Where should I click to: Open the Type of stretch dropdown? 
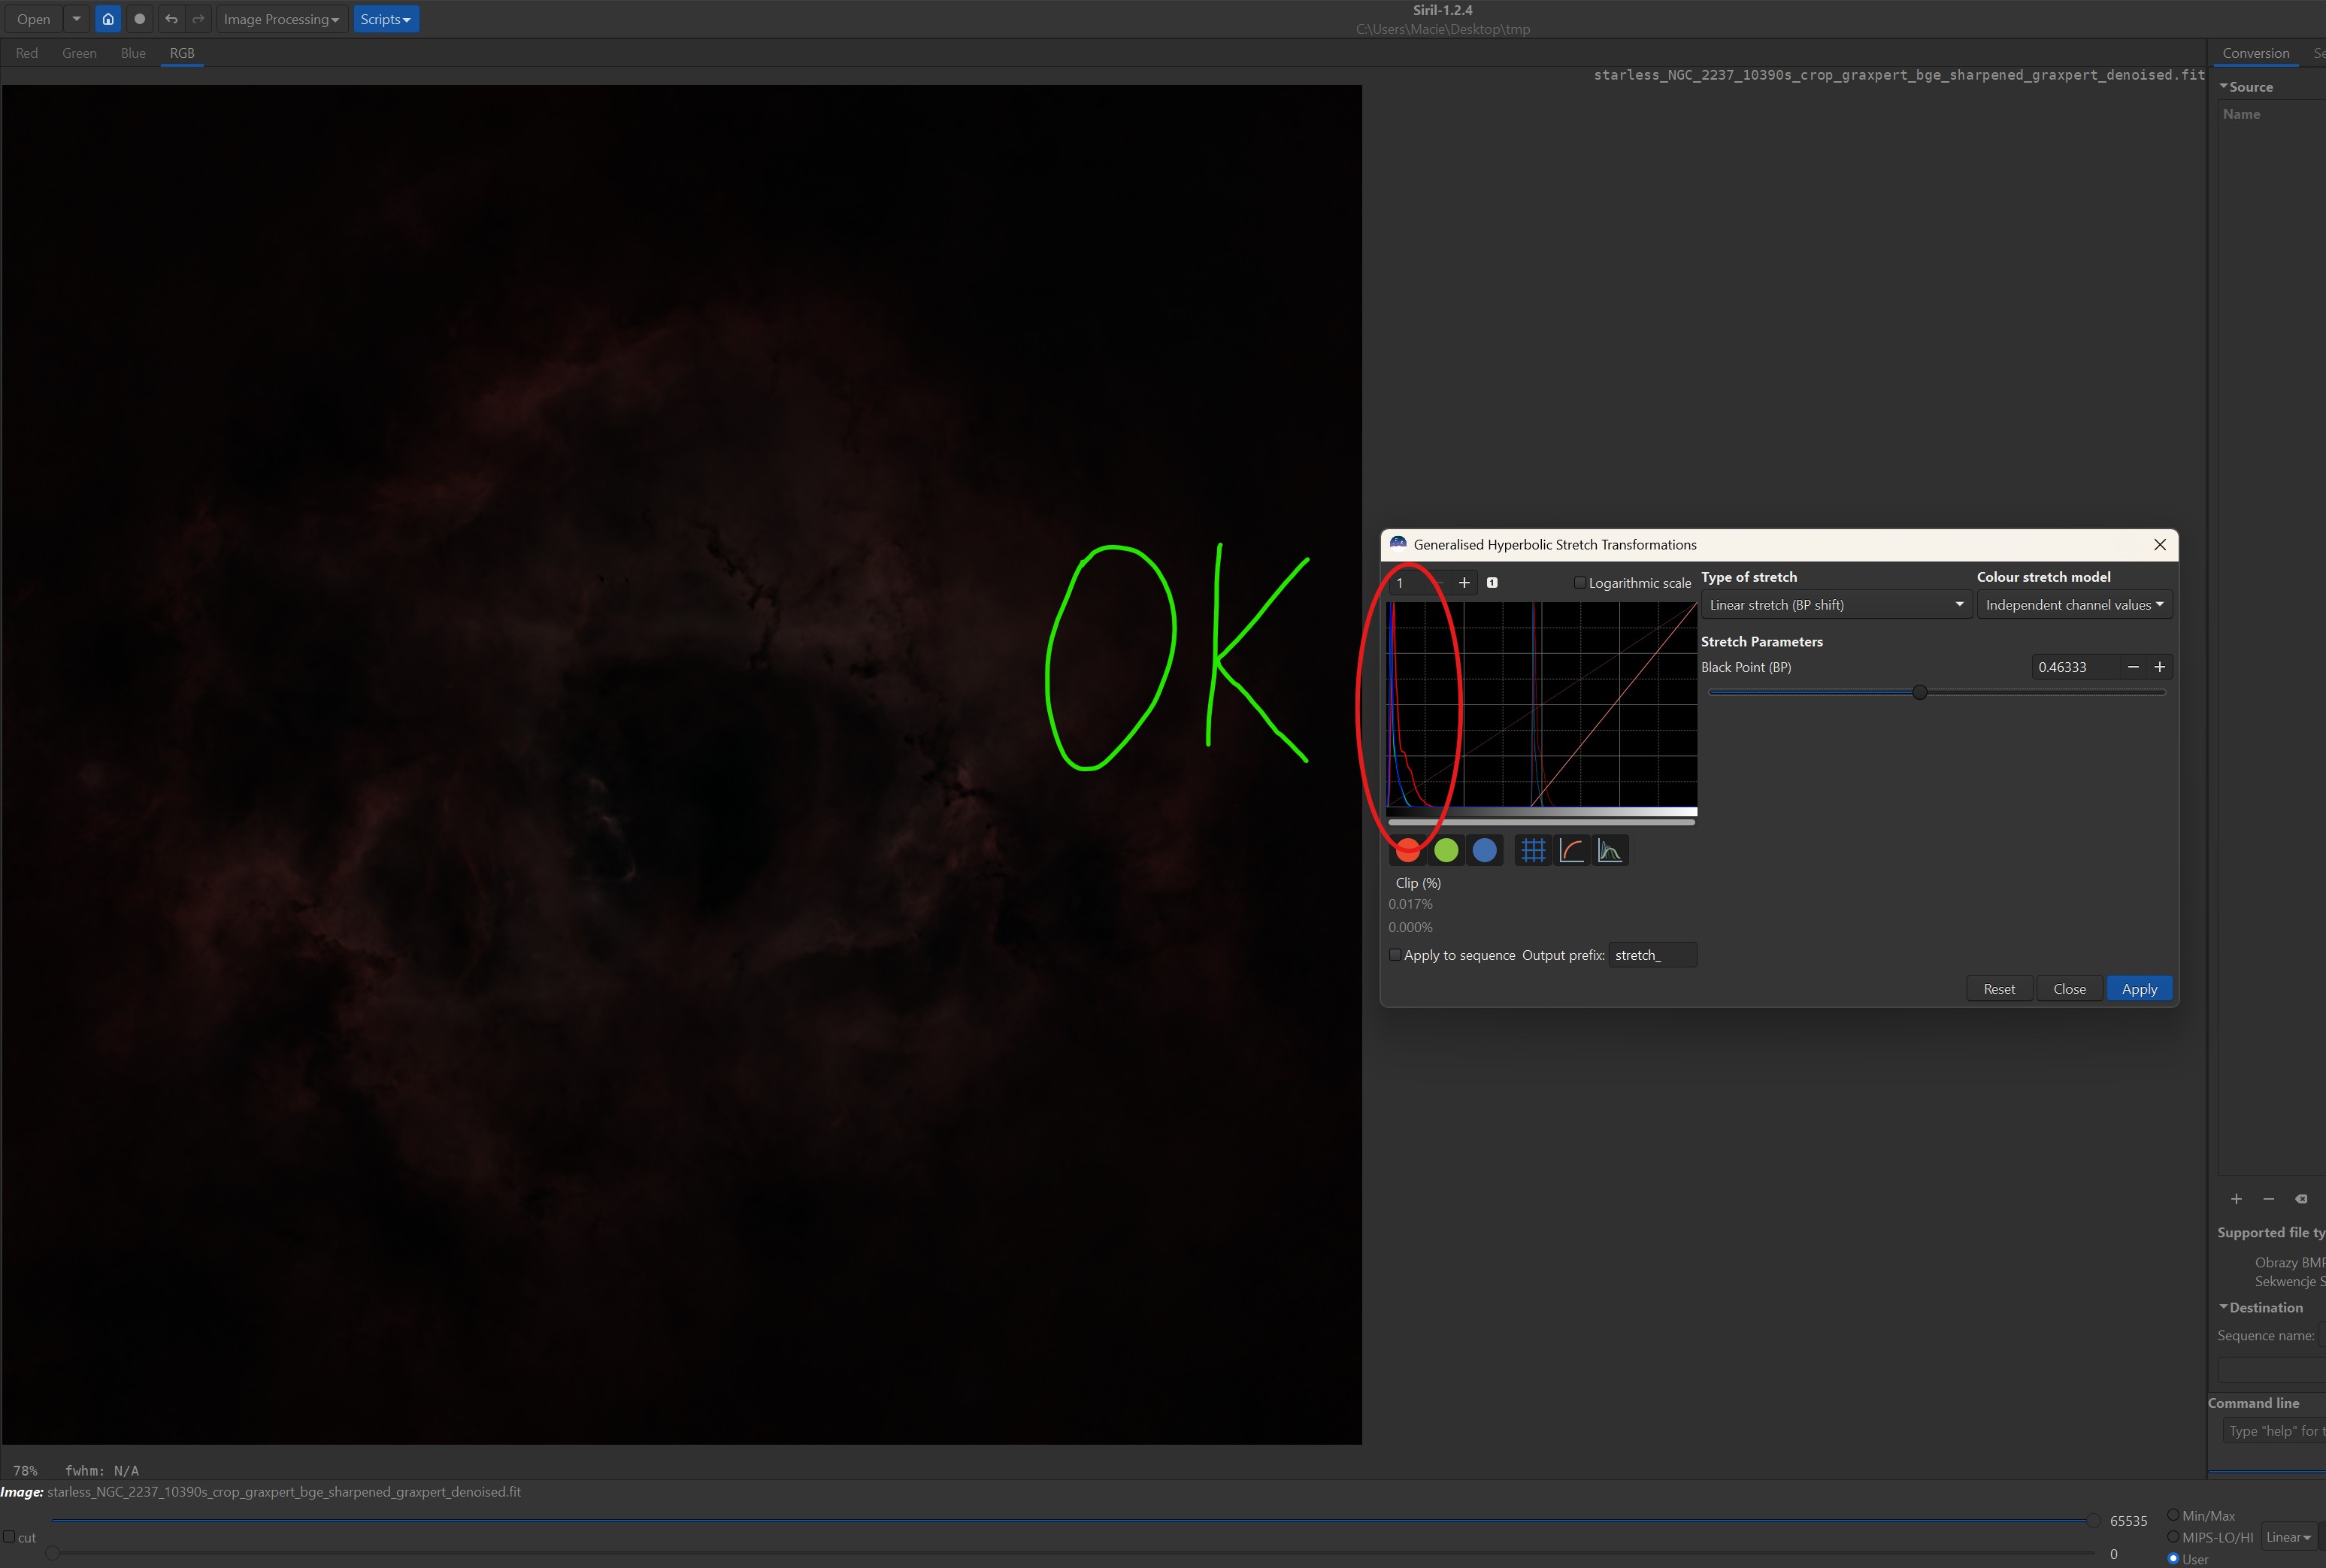(x=1835, y=605)
